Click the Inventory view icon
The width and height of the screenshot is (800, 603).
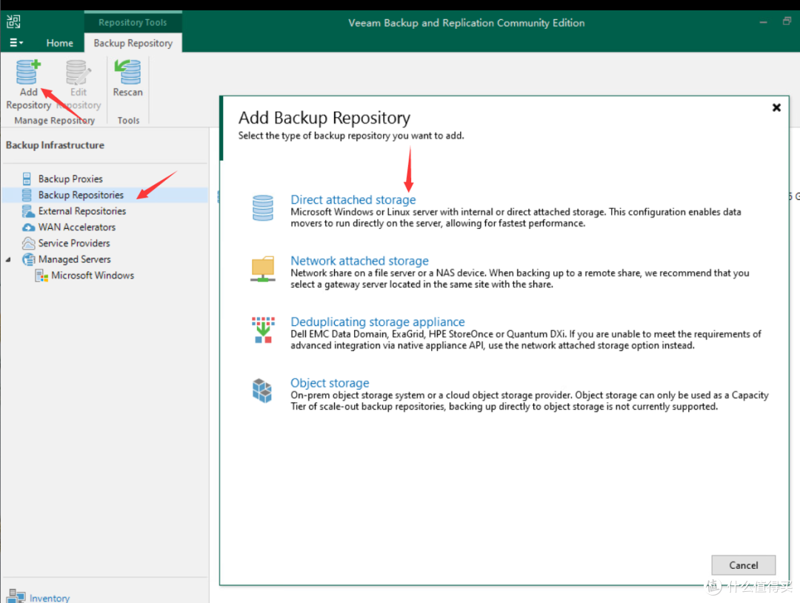point(16,596)
